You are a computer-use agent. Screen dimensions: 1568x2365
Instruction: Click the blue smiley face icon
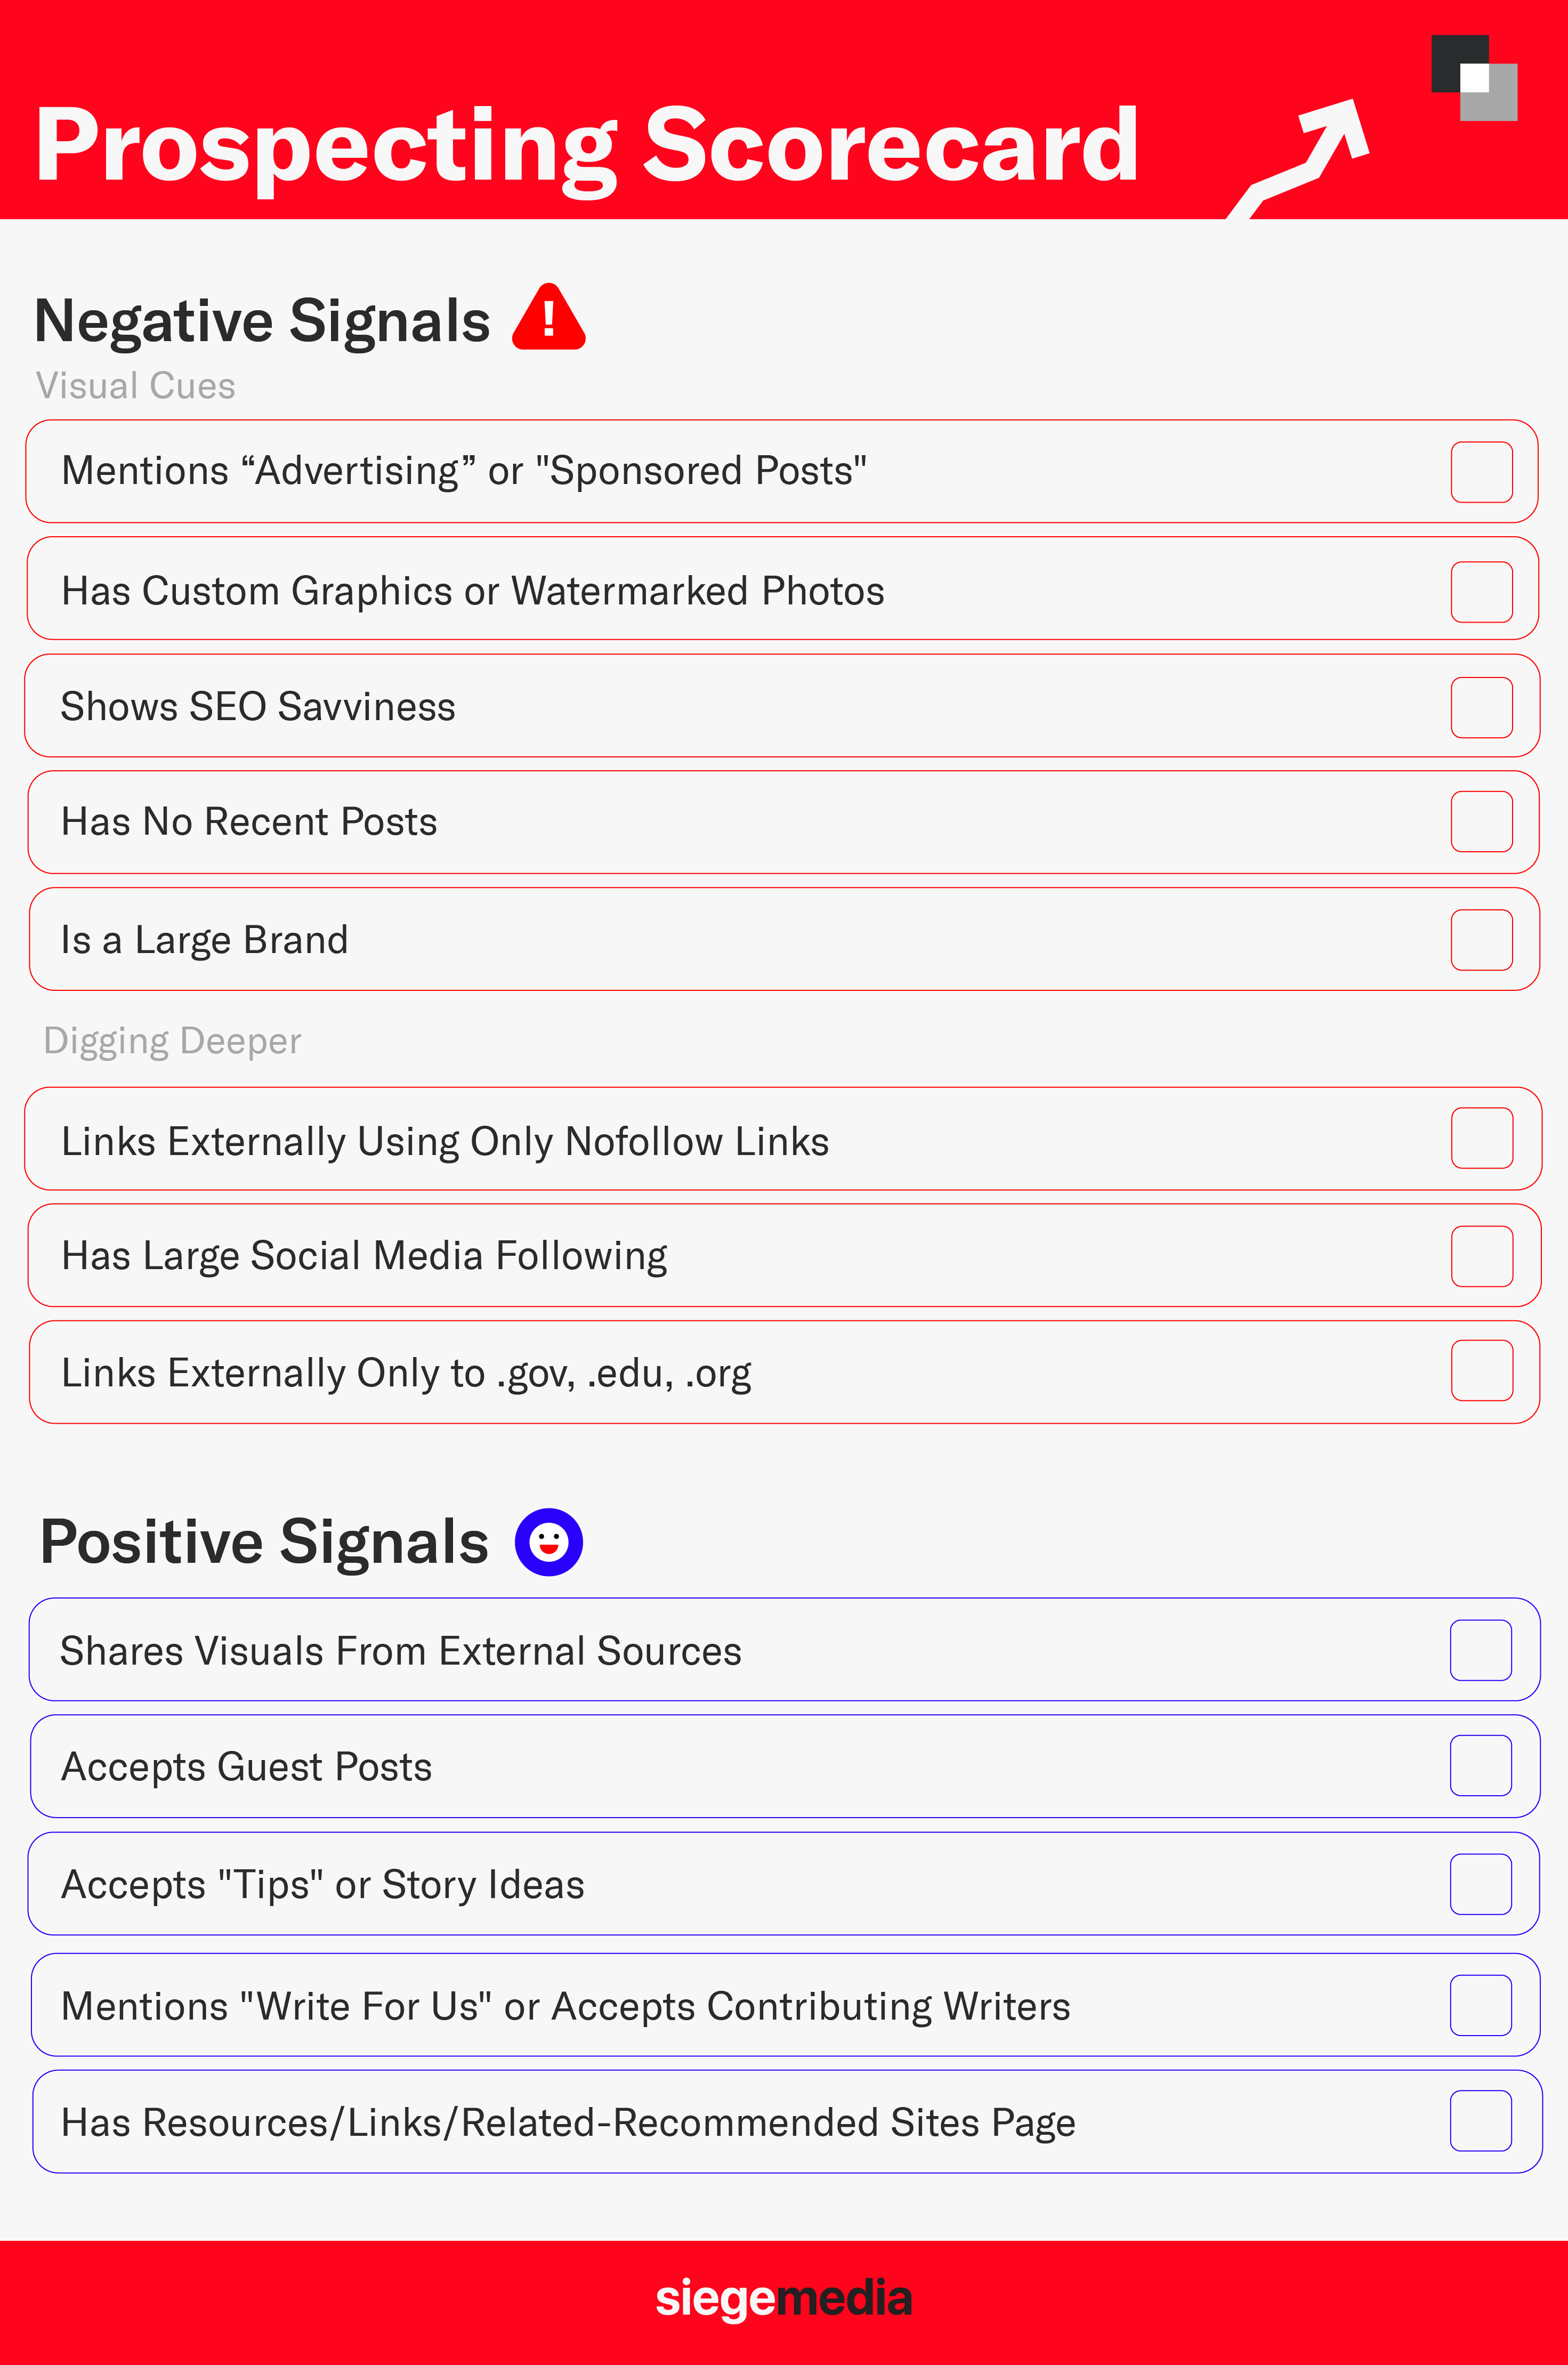pyautogui.click(x=548, y=1541)
